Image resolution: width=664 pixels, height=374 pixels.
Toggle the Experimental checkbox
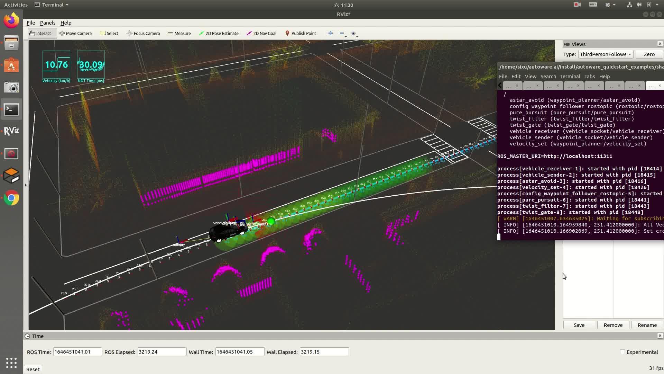622,352
